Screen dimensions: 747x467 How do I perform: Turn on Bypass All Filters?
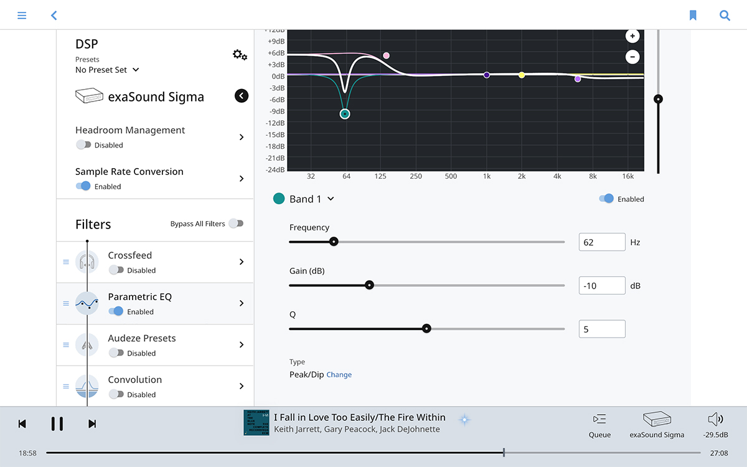(x=236, y=224)
